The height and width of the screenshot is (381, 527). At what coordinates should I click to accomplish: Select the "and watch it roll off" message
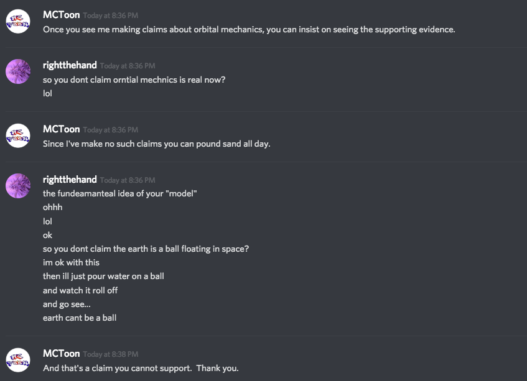pyautogui.click(x=80, y=290)
